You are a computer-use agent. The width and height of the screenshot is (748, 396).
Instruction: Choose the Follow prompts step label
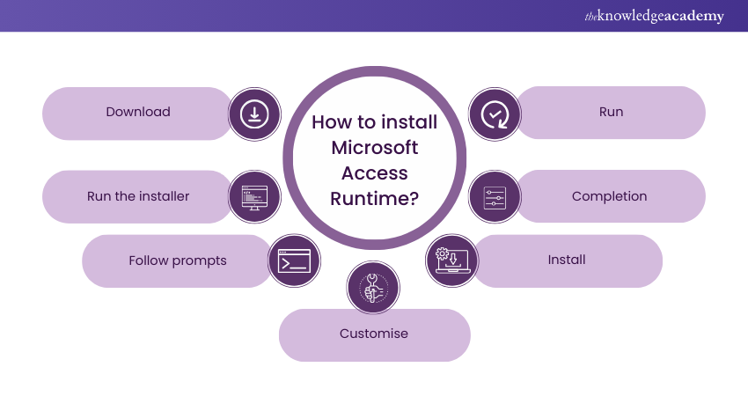click(x=178, y=260)
